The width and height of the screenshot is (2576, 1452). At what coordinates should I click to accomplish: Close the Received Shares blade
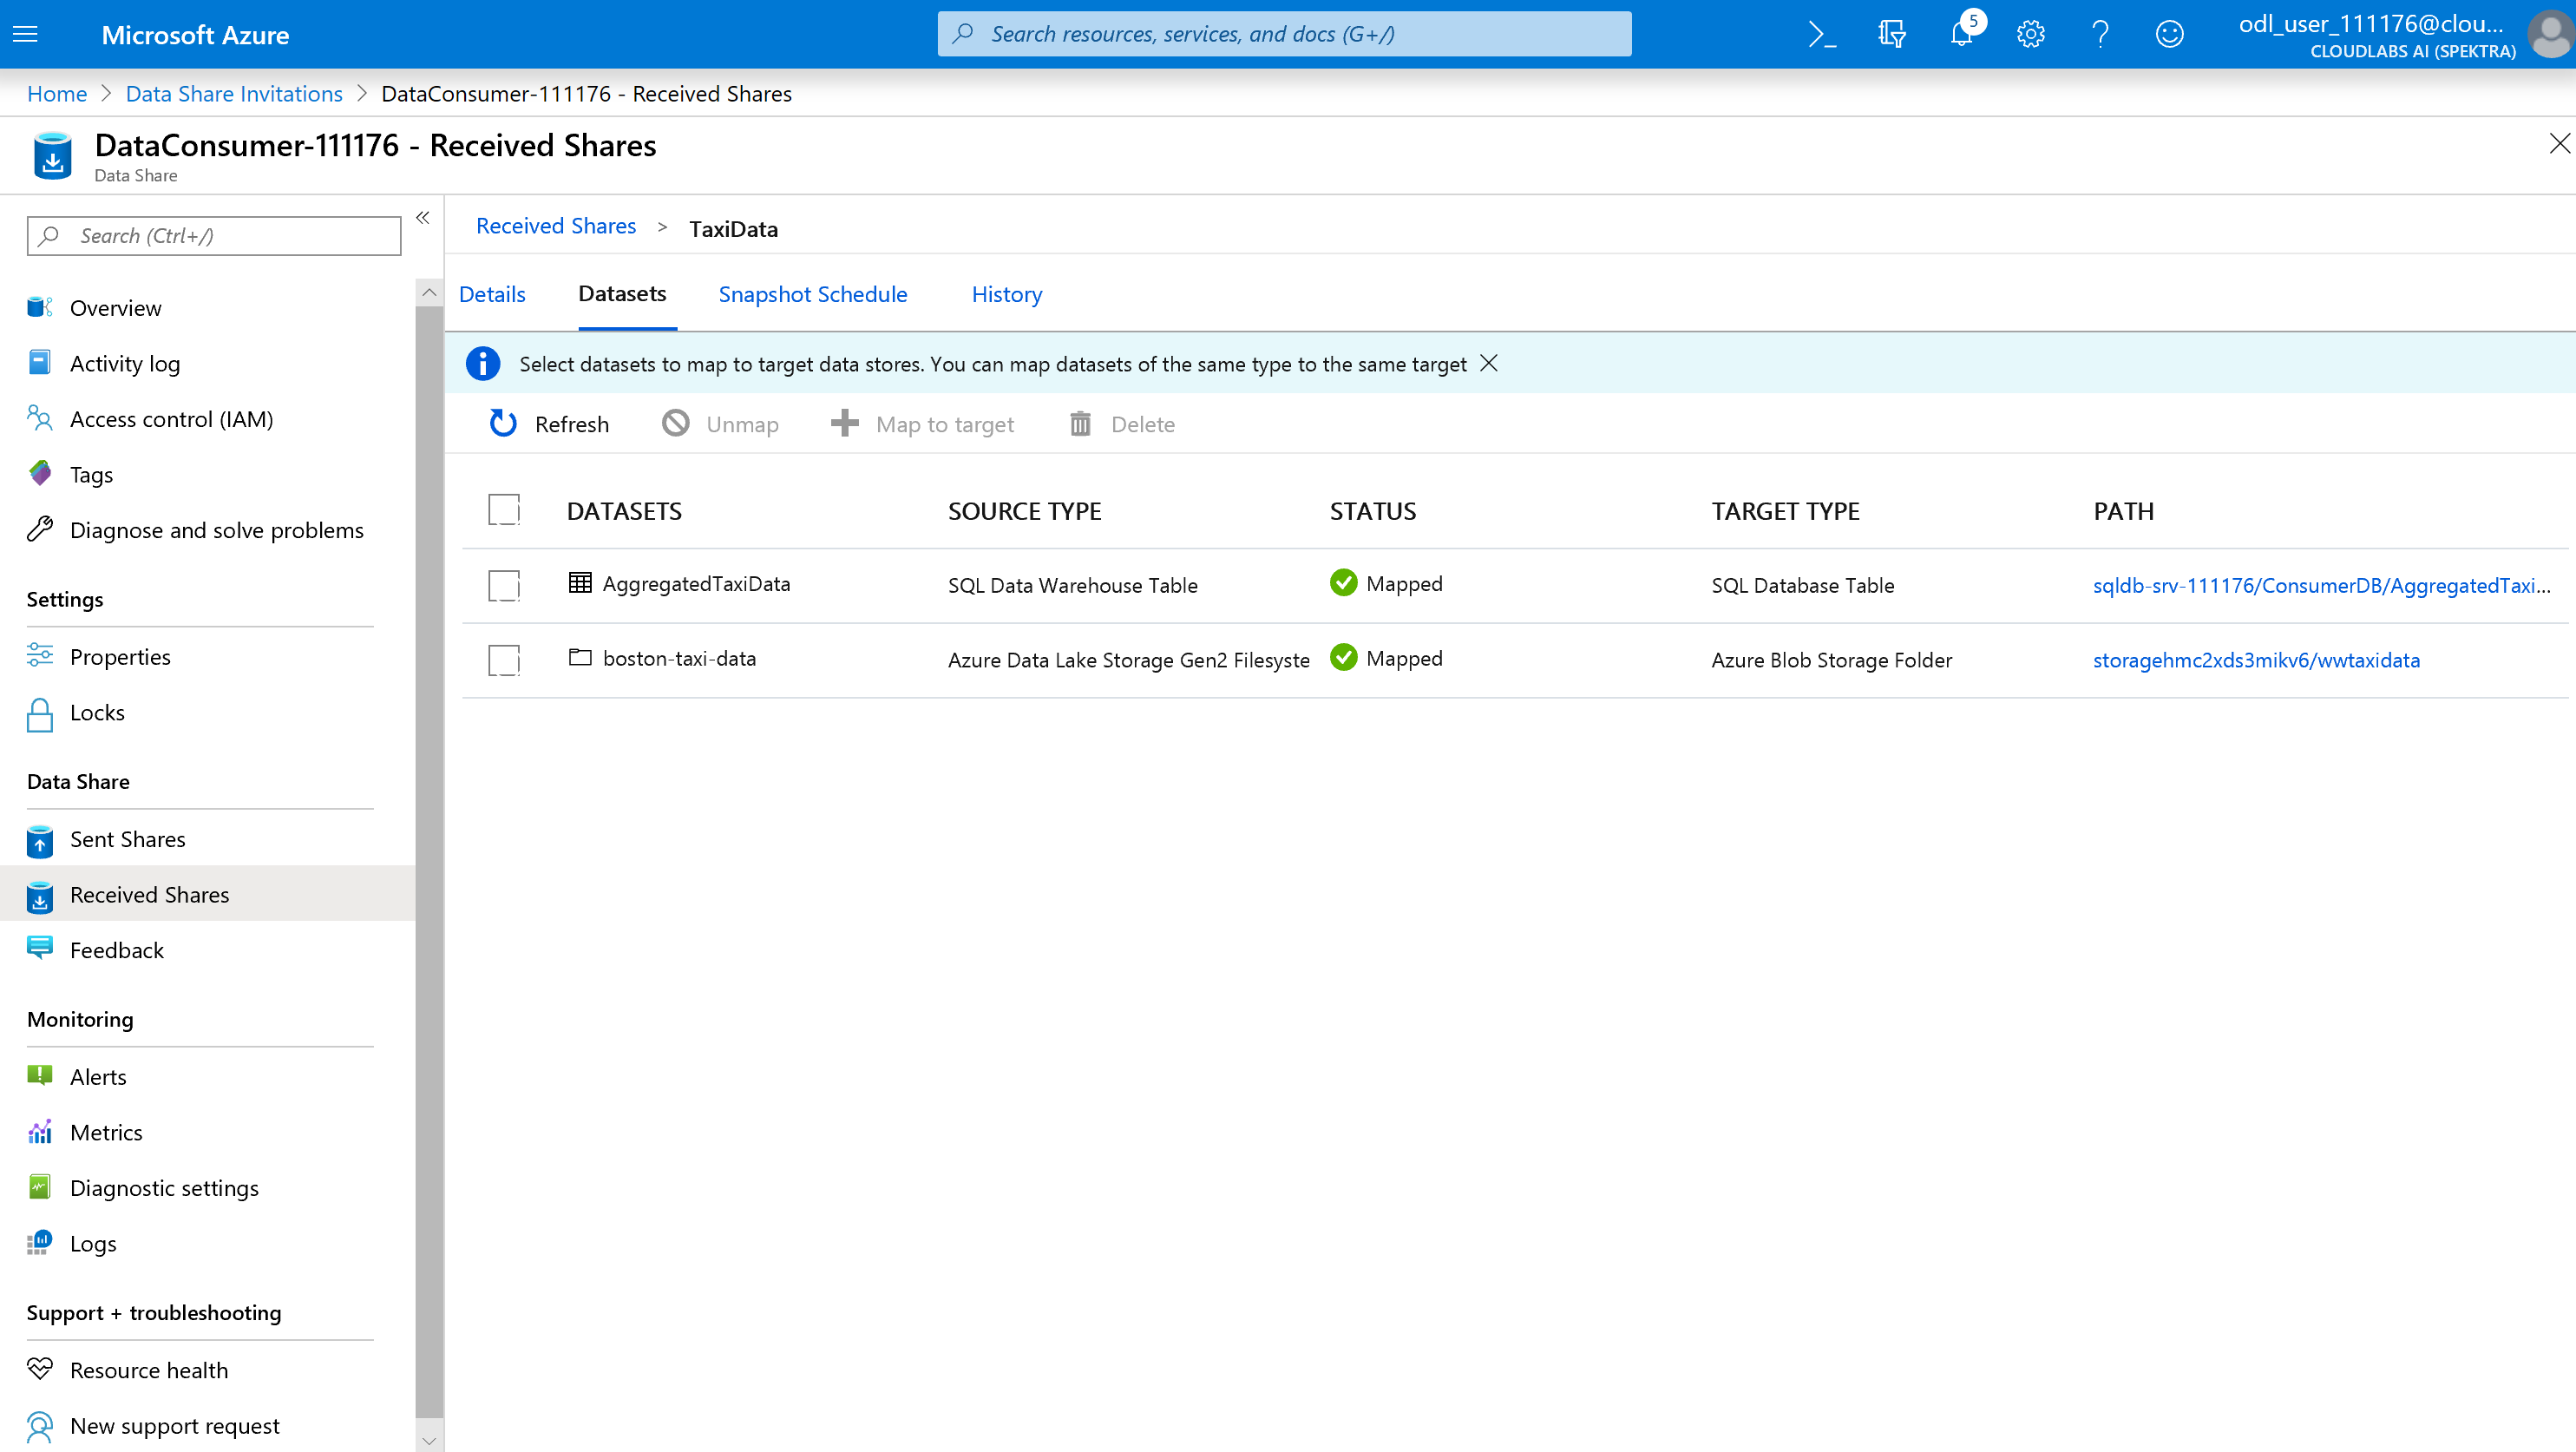[x=2559, y=143]
